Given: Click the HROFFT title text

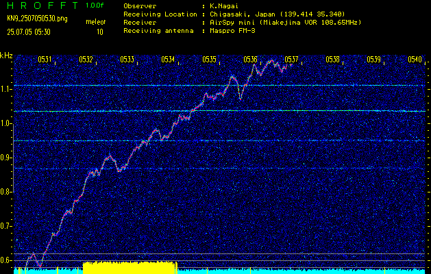Looking at the screenshot, I should [42, 5].
